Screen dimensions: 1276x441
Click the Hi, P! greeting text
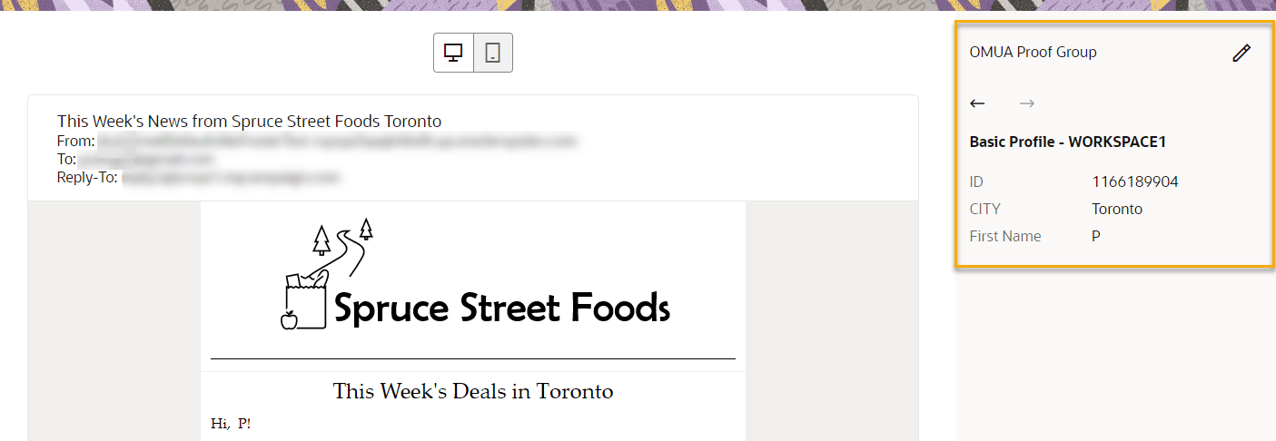point(231,424)
